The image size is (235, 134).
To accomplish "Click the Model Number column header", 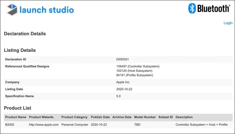I will [145, 117].
